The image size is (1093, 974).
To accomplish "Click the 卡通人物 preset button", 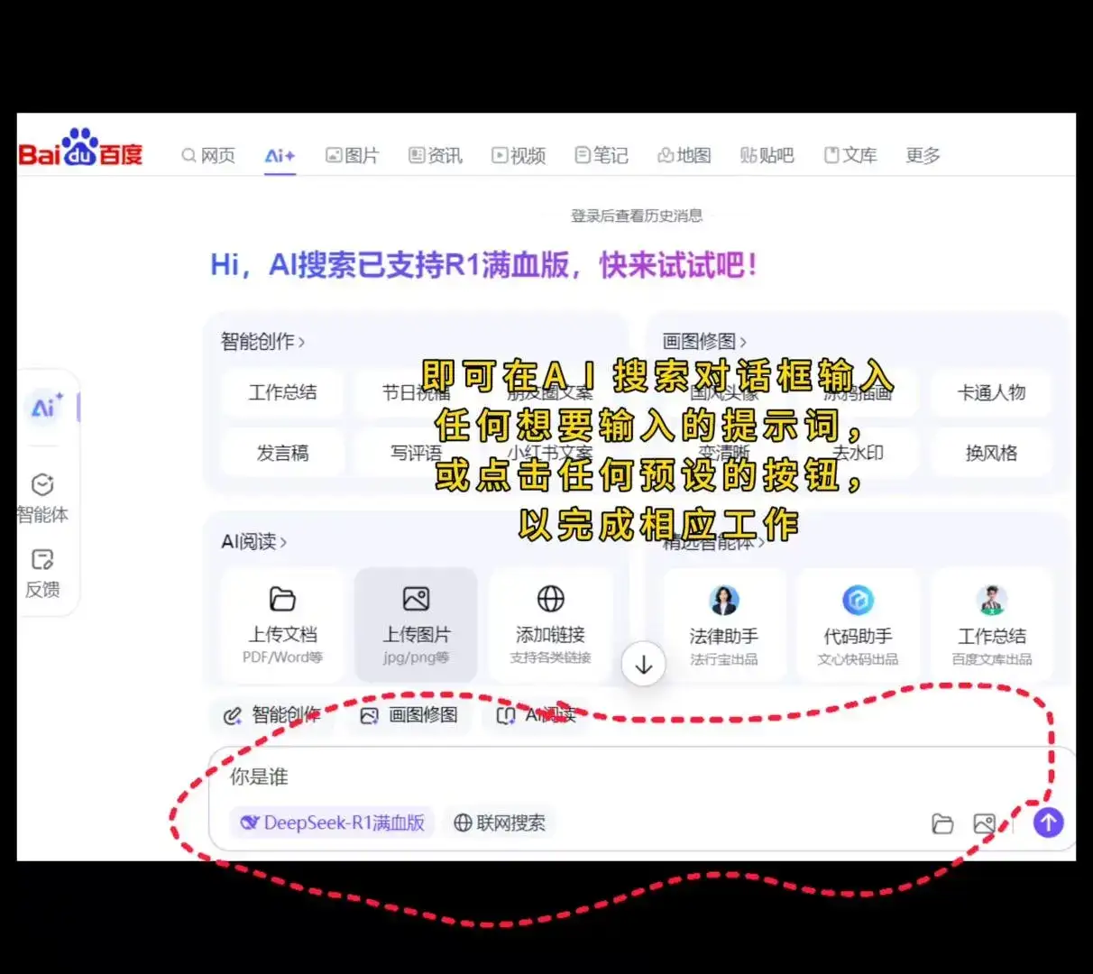I will point(991,393).
